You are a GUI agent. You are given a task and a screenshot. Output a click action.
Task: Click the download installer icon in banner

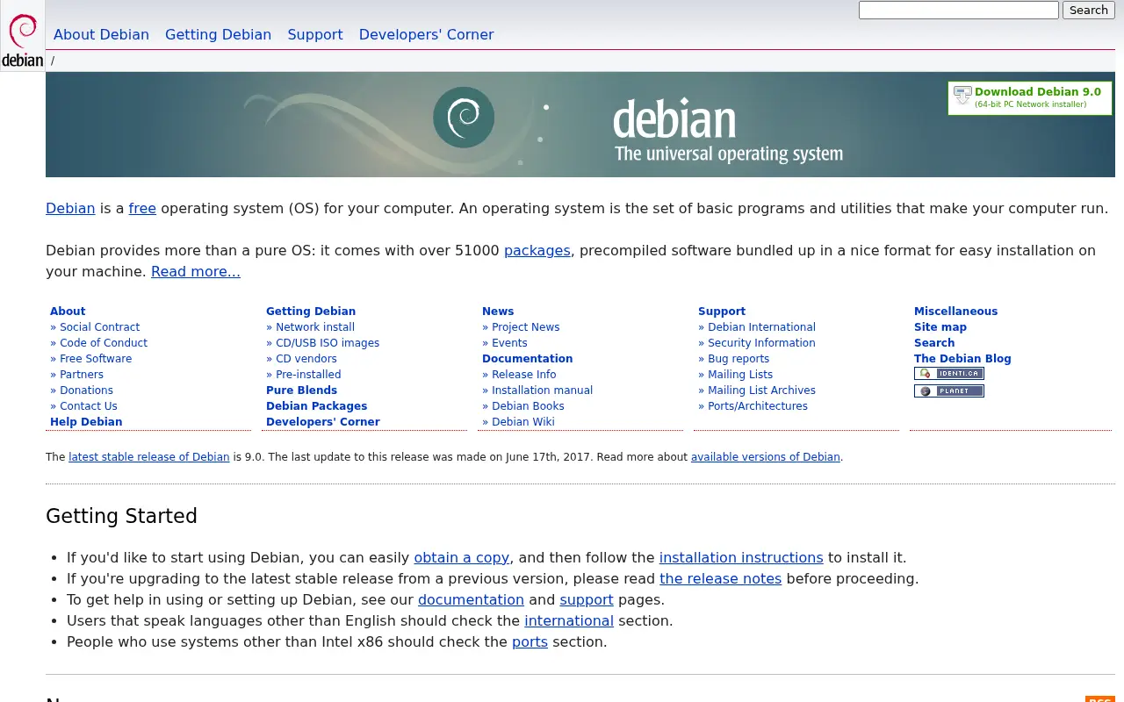pyautogui.click(x=962, y=96)
